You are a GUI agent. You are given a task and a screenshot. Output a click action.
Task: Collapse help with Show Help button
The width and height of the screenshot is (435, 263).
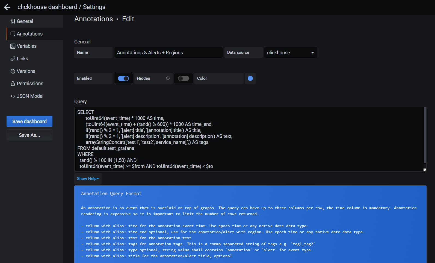[x=88, y=179]
